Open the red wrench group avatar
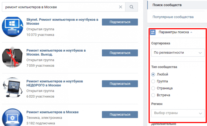 (x=13, y=57)
